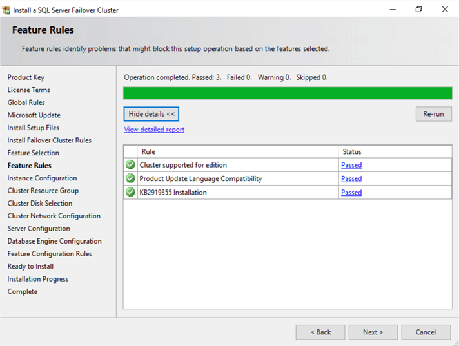Re-run the feature rules check
This screenshot has height=346, width=459.
(433, 114)
